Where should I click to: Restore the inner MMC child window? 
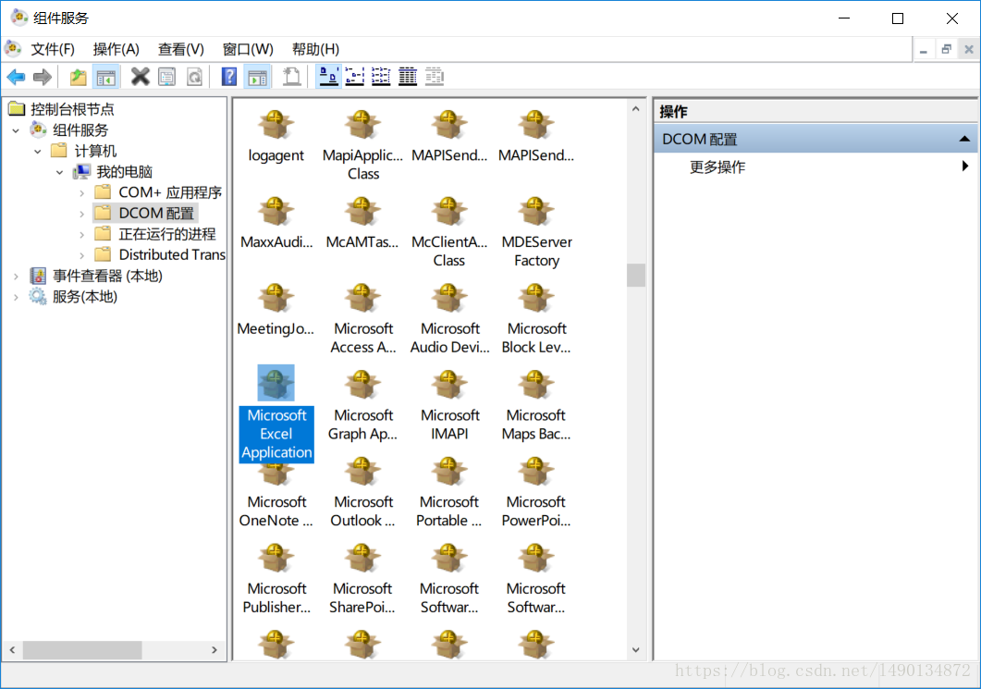point(946,49)
